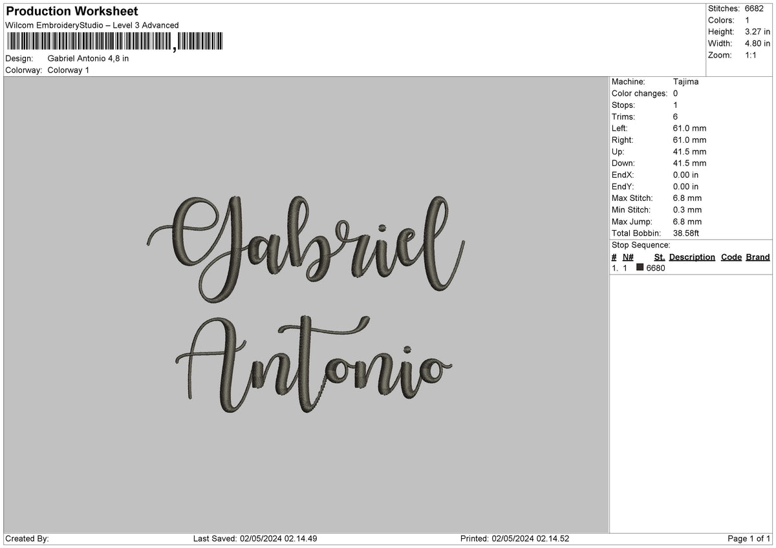Click the 'Stop Sequence:' heading

coord(641,245)
